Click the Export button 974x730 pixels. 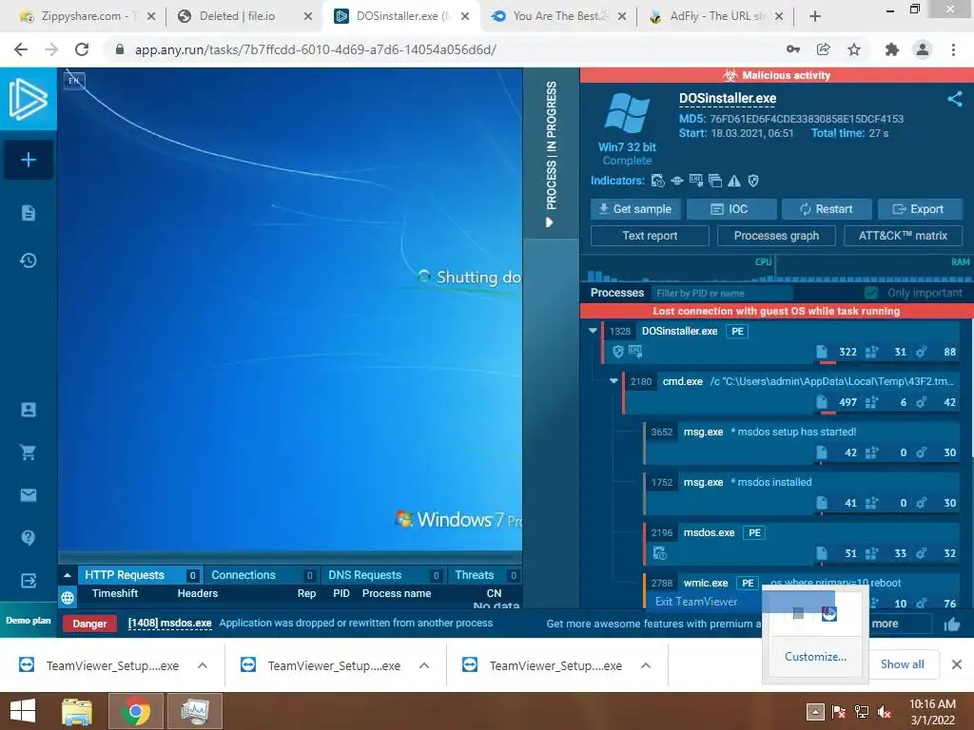point(920,209)
